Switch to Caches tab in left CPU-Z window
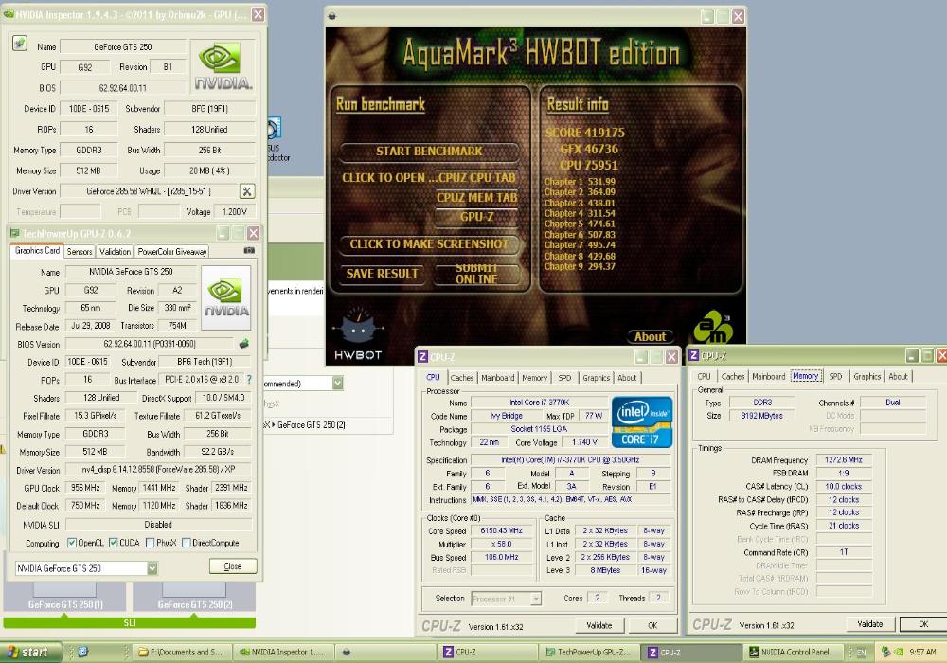Image resolution: width=947 pixels, height=663 pixels. coord(462,378)
